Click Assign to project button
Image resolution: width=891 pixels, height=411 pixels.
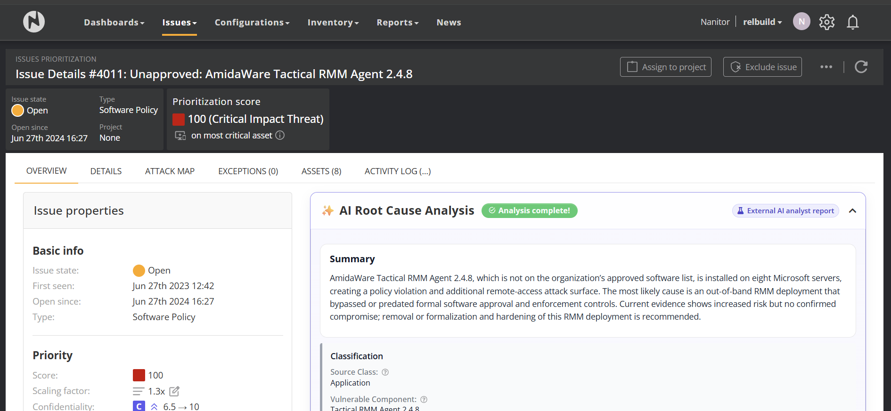point(665,67)
